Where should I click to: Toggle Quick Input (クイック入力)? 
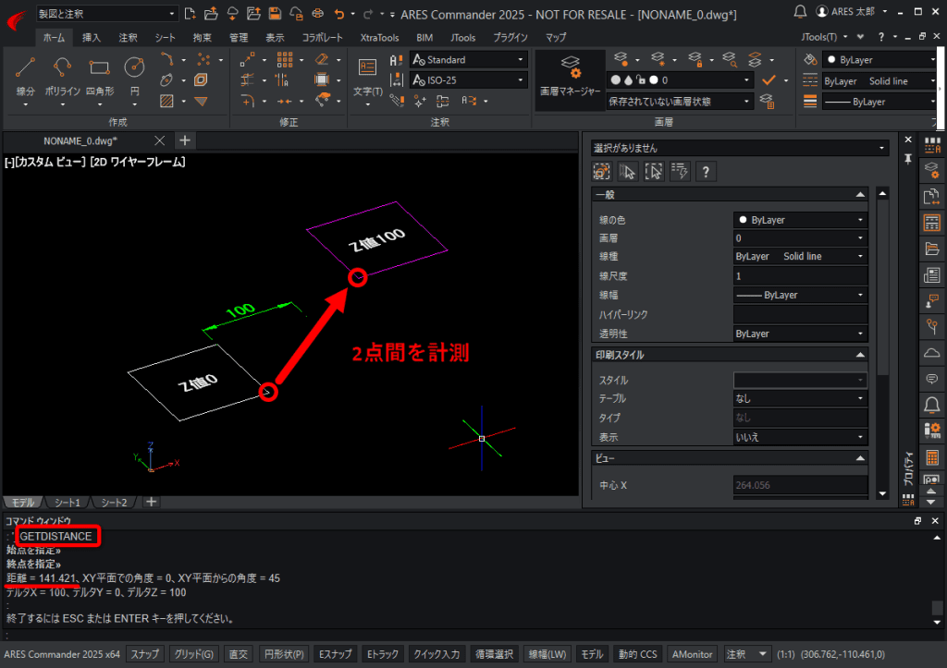pos(437,654)
